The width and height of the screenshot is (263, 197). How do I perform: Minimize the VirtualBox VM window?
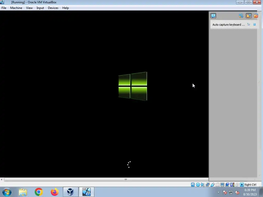click(x=240, y=2)
